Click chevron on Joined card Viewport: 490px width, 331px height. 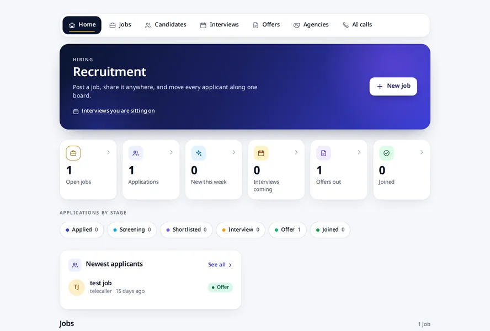click(422, 152)
